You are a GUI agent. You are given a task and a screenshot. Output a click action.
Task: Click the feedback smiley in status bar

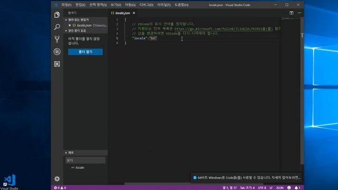289,188
